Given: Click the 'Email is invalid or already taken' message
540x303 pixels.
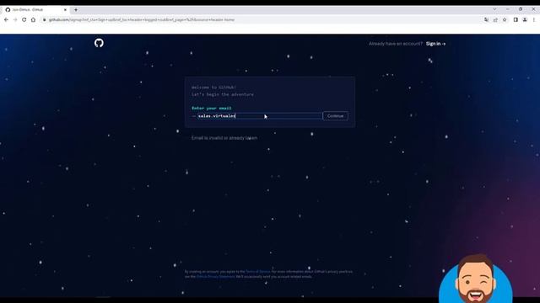Looking at the screenshot, I should point(224,138).
